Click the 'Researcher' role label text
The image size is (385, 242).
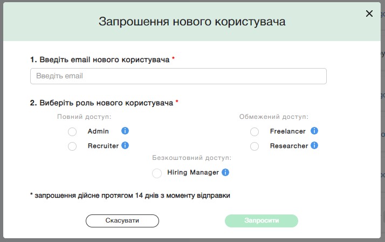click(289, 146)
